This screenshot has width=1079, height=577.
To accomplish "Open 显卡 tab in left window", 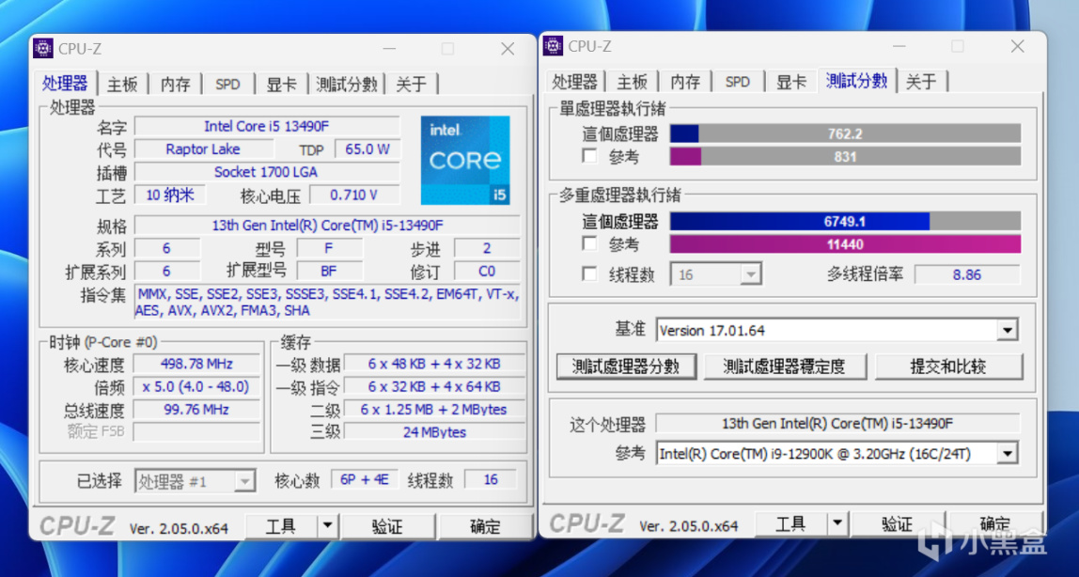I will [x=281, y=85].
